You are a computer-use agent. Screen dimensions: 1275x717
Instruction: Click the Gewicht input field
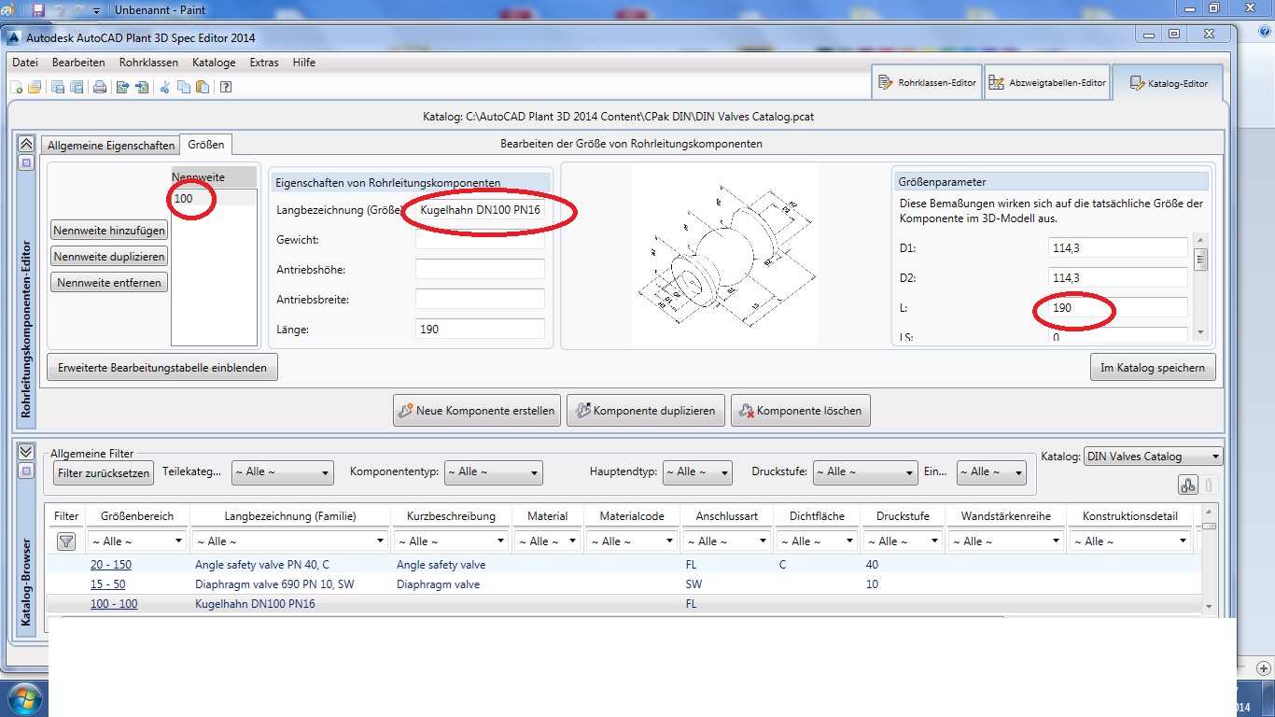pos(480,240)
